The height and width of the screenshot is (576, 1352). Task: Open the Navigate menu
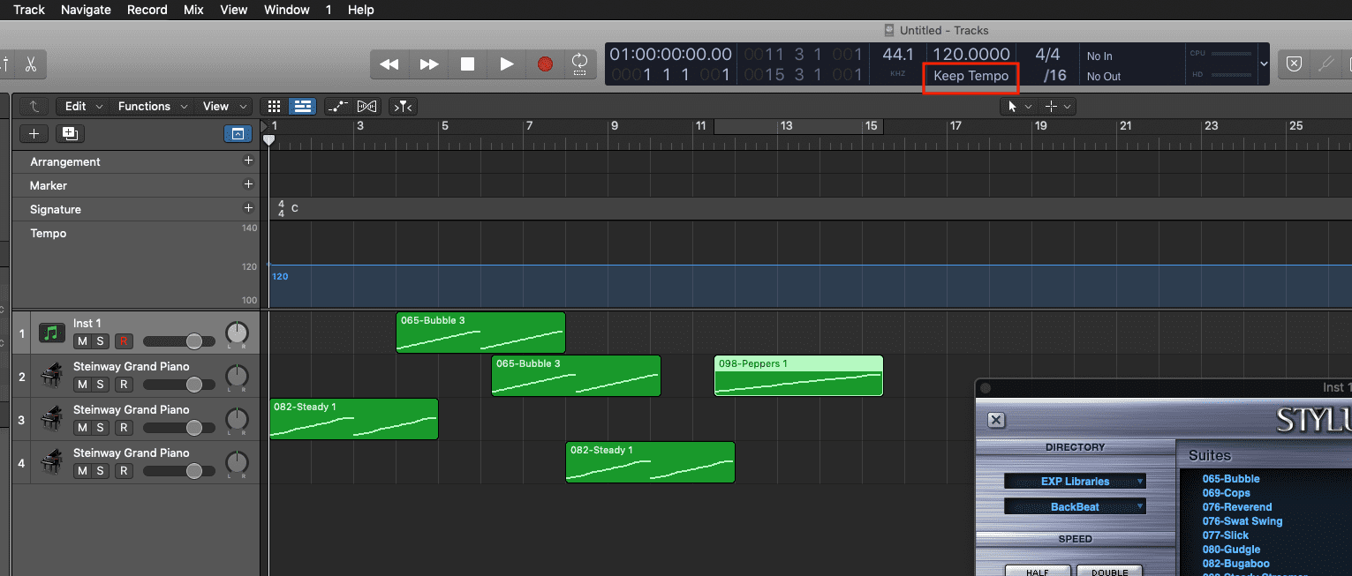(x=86, y=10)
